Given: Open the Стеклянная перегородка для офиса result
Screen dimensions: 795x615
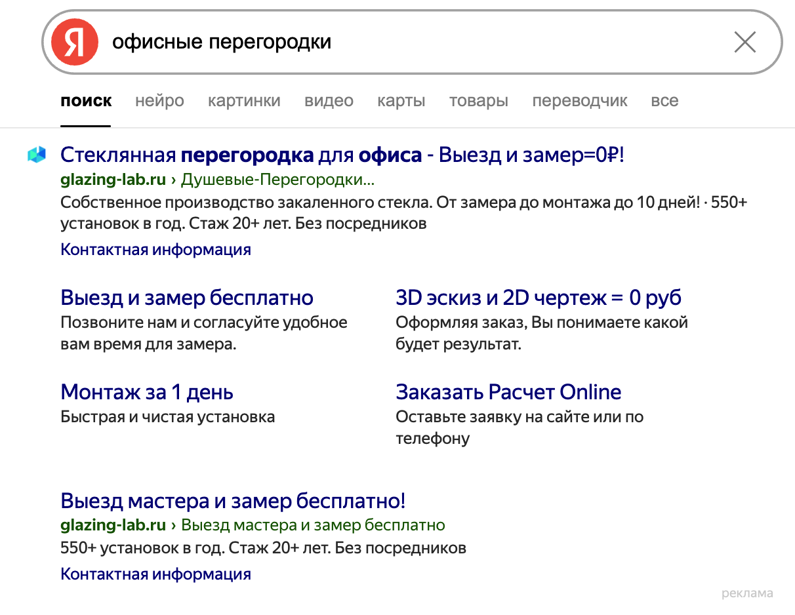Looking at the screenshot, I should tap(342, 155).
